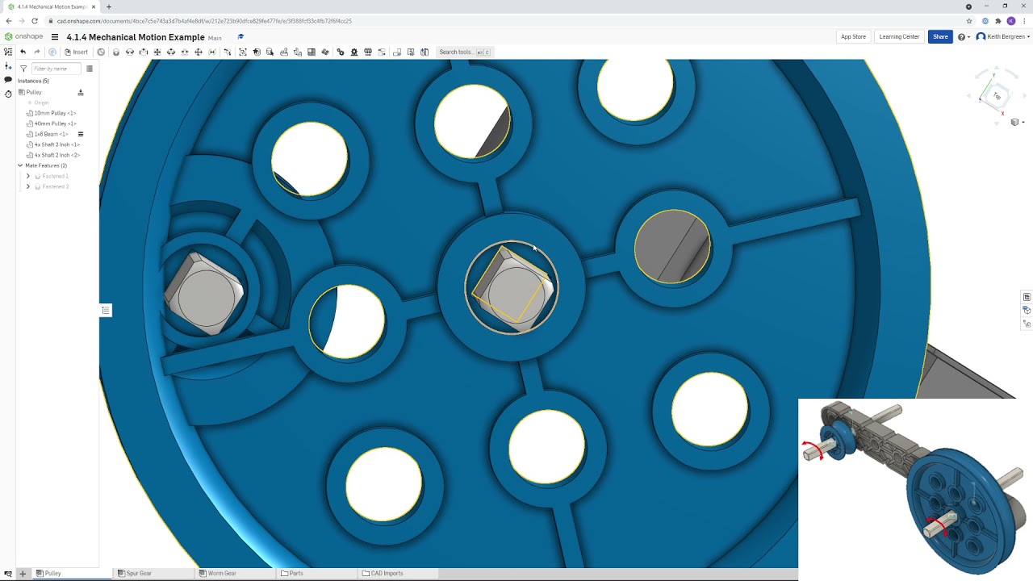Open the versions and history icon

point(8,94)
